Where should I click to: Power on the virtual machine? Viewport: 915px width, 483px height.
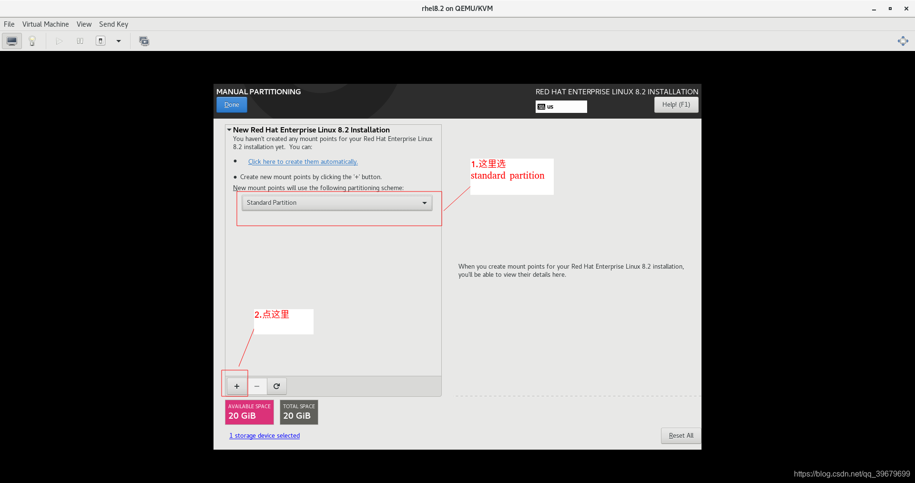pos(59,41)
